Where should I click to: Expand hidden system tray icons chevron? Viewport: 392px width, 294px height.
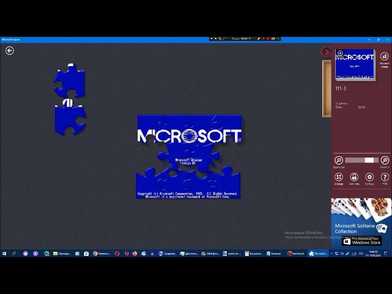tap(332, 254)
